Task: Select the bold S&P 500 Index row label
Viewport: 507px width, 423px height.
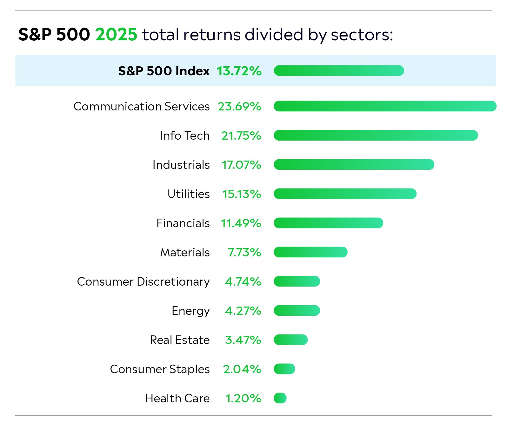Action: click(x=164, y=71)
